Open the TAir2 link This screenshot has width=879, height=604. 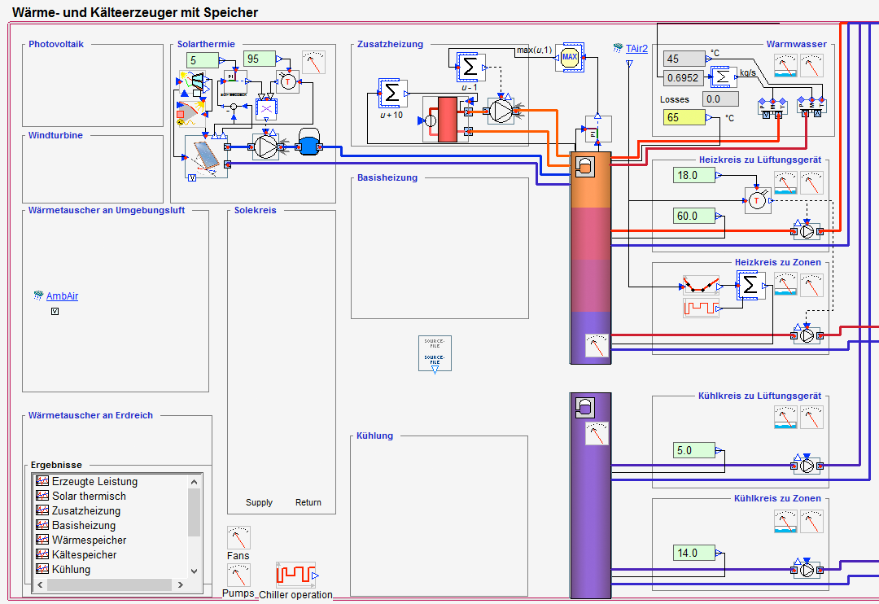(x=636, y=49)
